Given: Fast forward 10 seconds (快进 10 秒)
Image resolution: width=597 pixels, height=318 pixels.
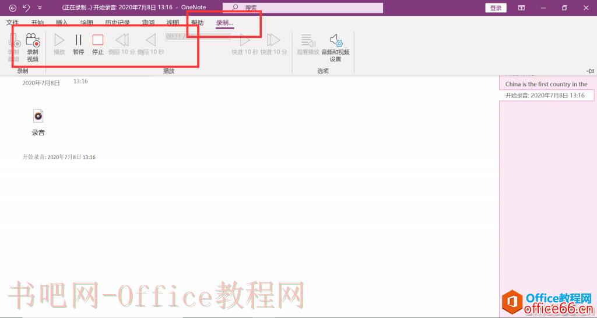Looking at the screenshot, I should pos(245,44).
